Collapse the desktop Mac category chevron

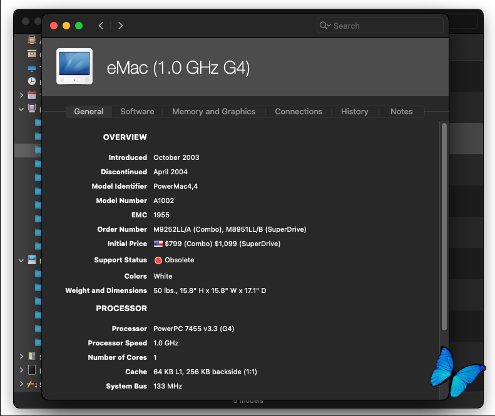(x=21, y=109)
